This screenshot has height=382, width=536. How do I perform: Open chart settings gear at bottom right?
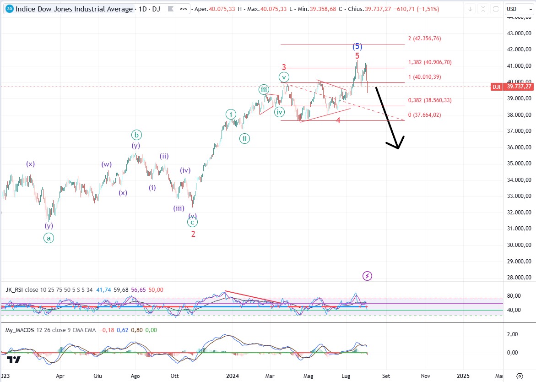[520, 376]
